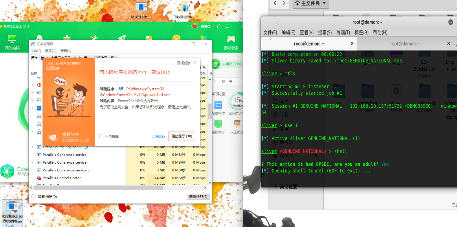The height and width of the screenshot is (227, 457).
Task: Open 我的电脑 tab in 360 Security
Action: (x=12, y=42)
